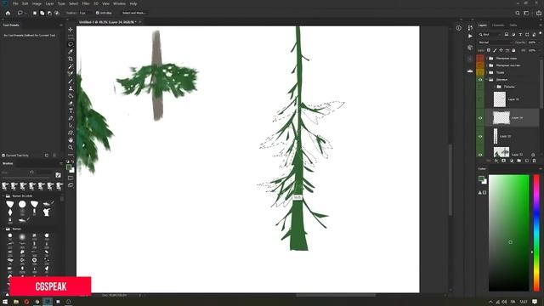
Task: Open the Image menu
Action: point(37,3)
